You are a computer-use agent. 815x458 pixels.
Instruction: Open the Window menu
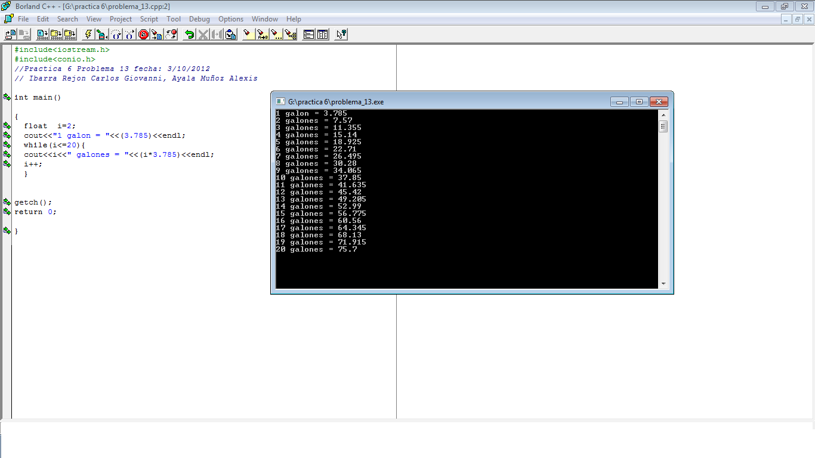coord(264,18)
